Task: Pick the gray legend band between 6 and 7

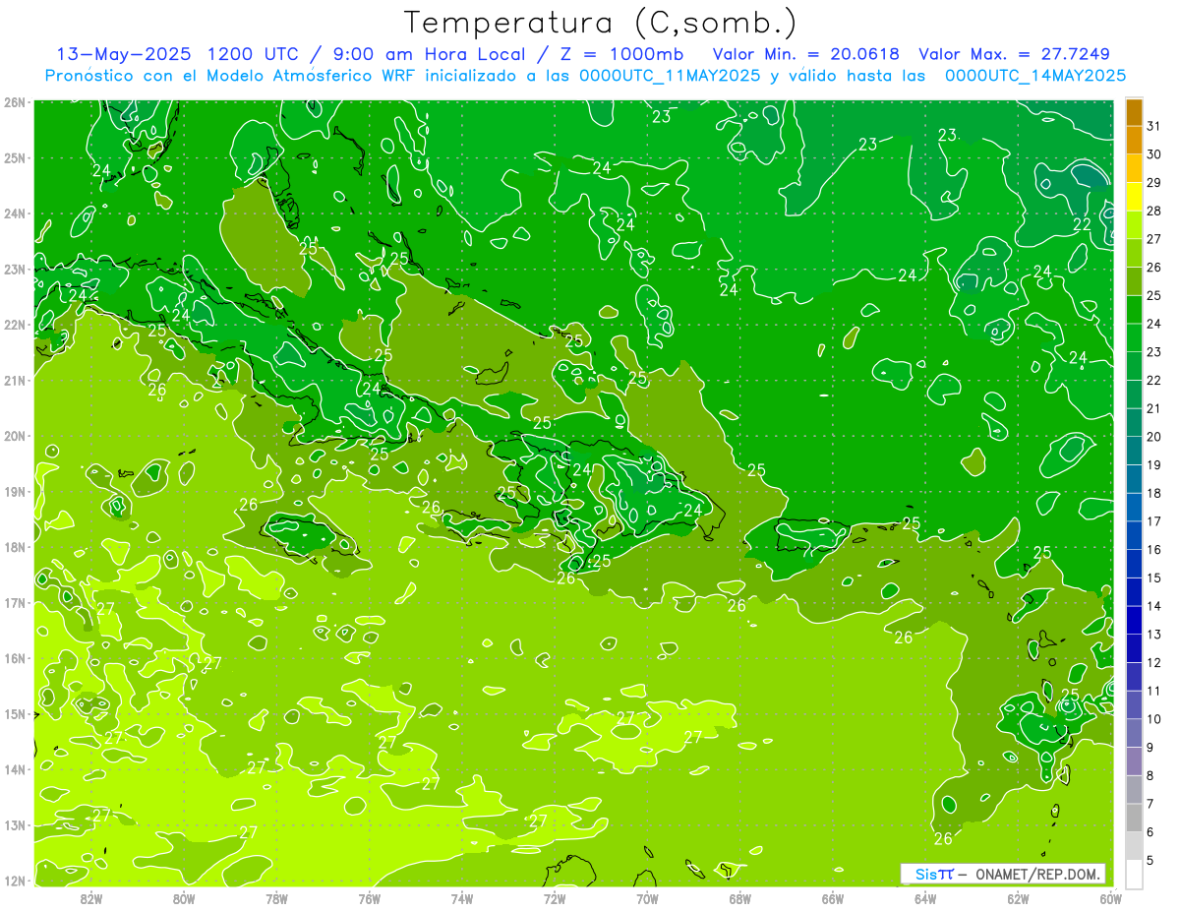Action: coord(1134,818)
